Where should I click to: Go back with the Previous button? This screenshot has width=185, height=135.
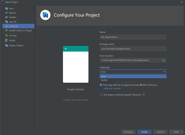pos(128,132)
